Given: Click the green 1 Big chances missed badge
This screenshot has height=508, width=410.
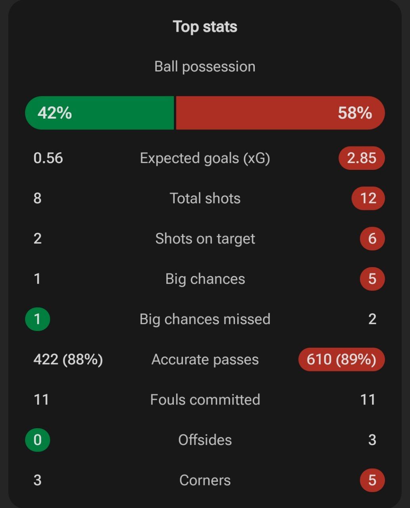Looking at the screenshot, I should coord(37,319).
